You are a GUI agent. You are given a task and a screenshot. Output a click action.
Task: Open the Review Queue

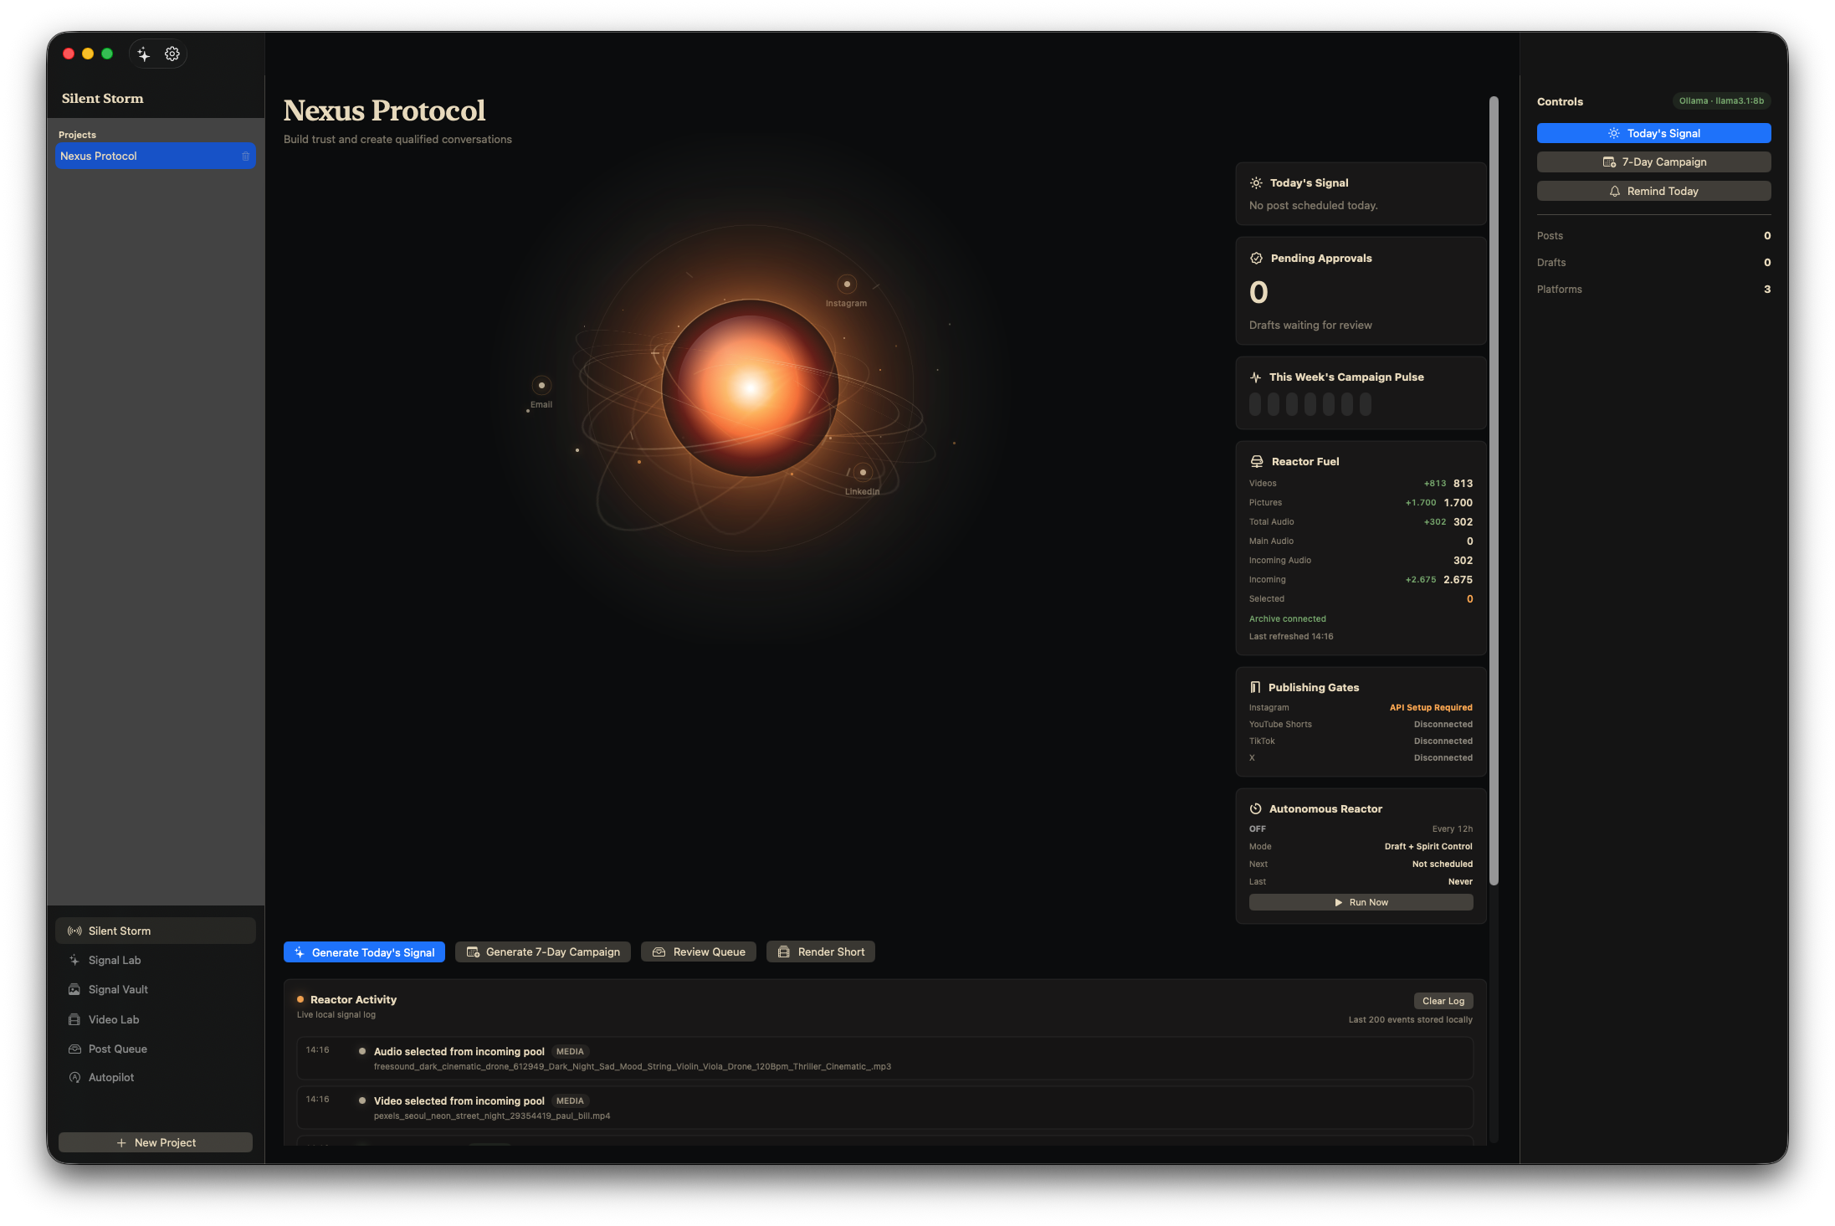pos(699,952)
